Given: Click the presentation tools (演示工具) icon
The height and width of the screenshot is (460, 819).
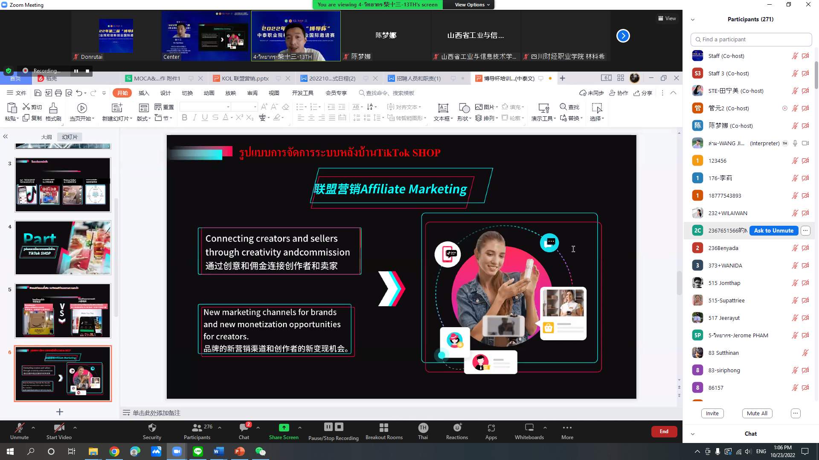Looking at the screenshot, I should tap(543, 108).
